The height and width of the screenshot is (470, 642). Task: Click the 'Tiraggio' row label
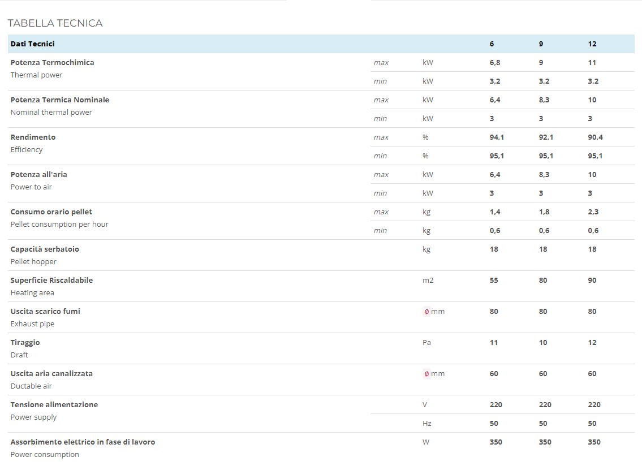point(25,343)
